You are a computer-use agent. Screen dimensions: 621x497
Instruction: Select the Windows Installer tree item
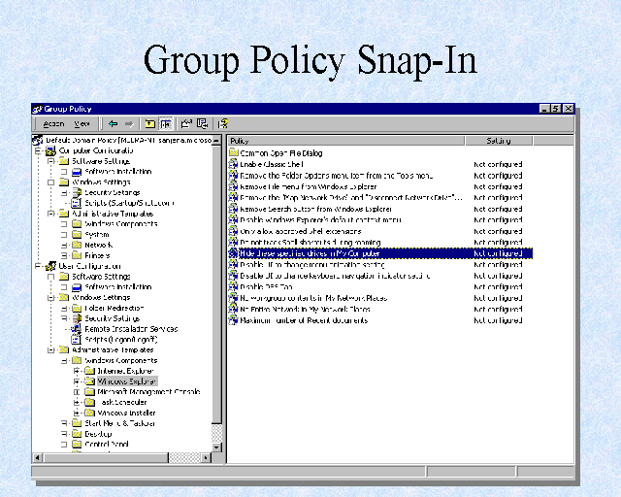124,413
